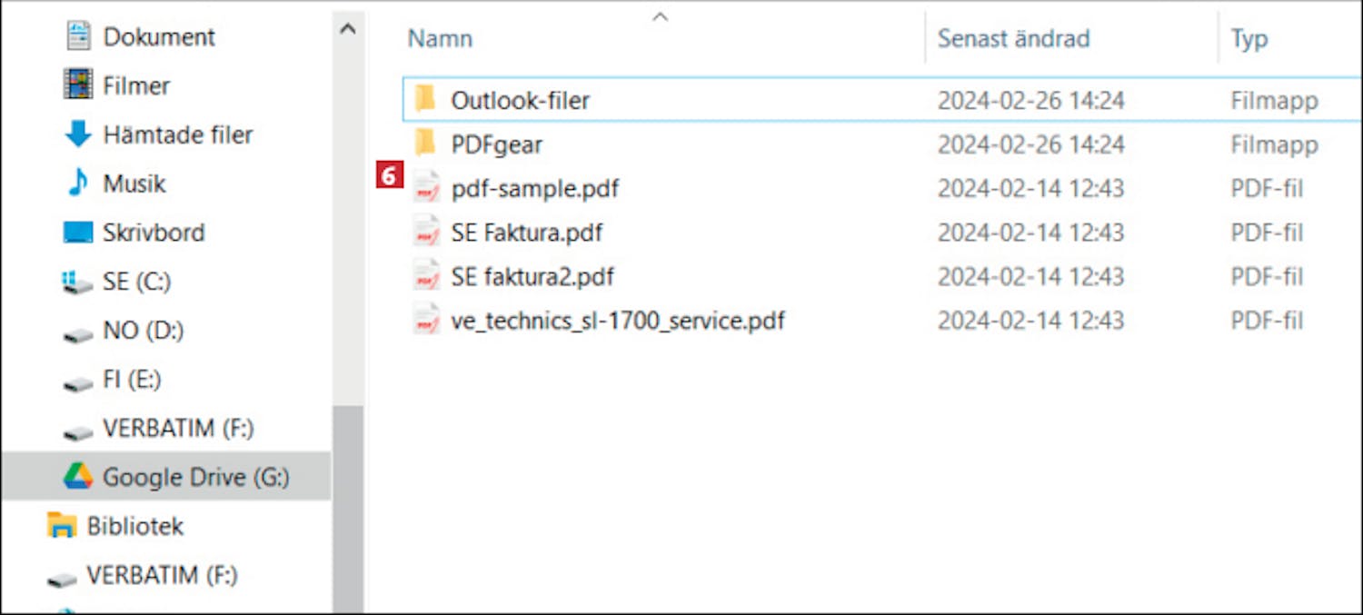
Task: Select the FI (E:) drive
Action: (x=132, y=380)
